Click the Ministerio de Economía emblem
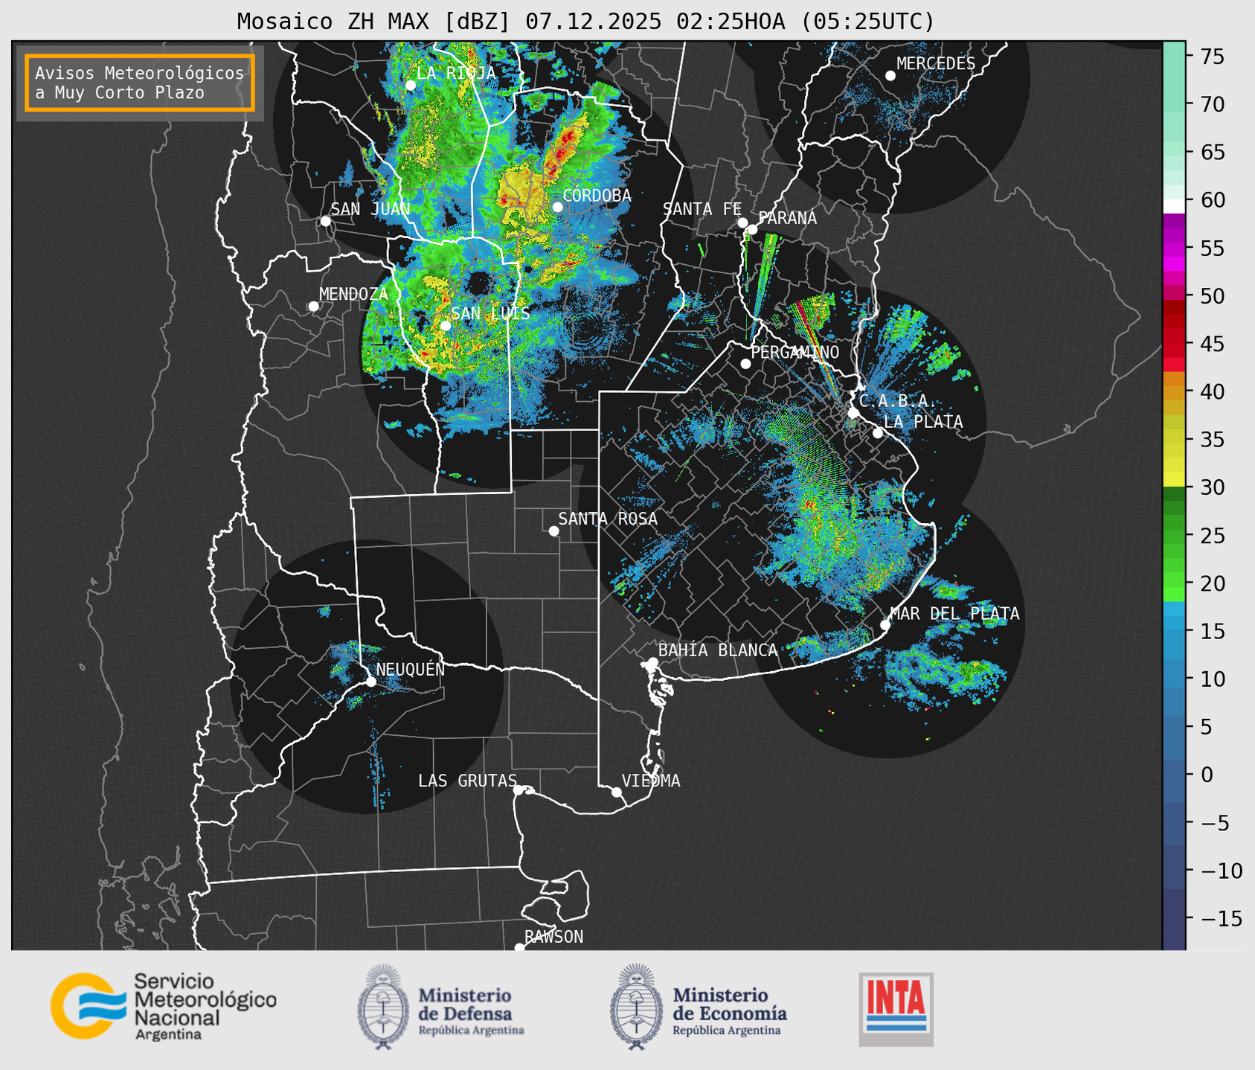The image size is (1255, 1070). [x=636, y=1007]
